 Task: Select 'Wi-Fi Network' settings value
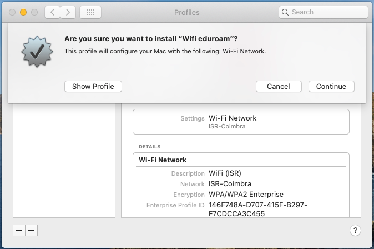(x=233, y=118)
